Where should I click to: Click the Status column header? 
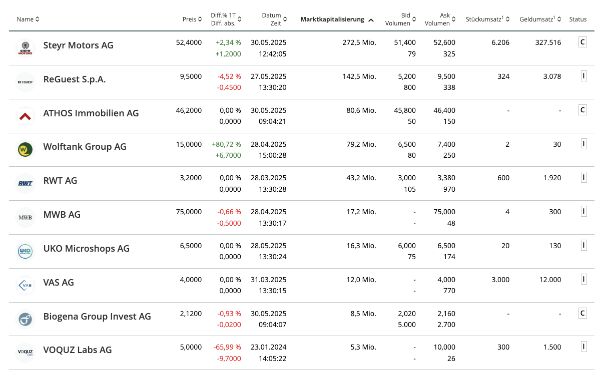pyautogui.click(x=577, y=19)
